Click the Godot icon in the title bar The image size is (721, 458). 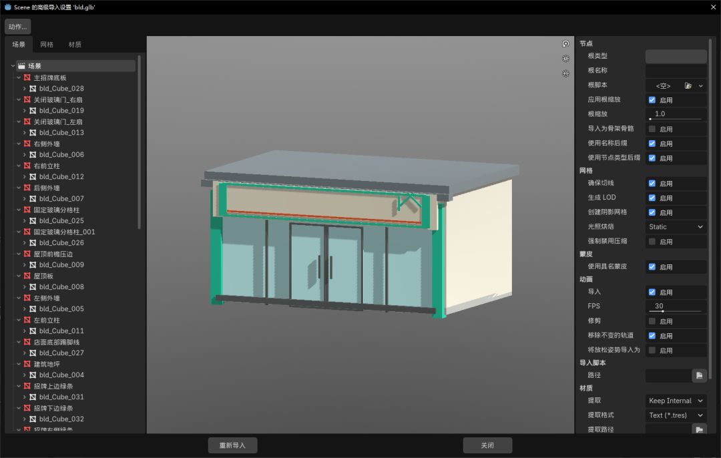coord(8,7)
